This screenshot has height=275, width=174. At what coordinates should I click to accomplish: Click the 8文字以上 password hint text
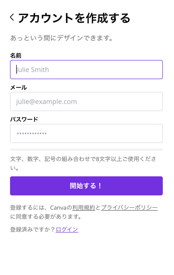coord(83,159)
